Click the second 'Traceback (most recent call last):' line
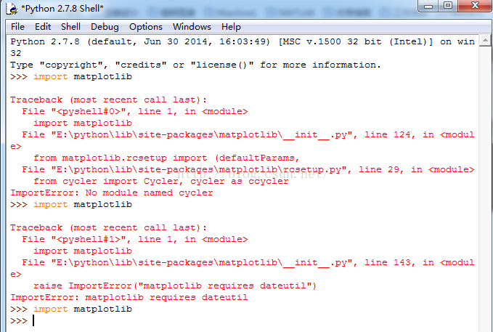 (108, 227)
